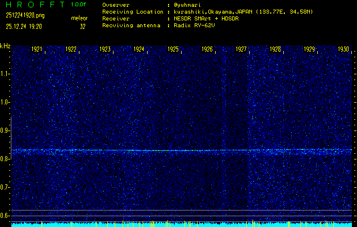Click the observer name @yuhmari
Screen dimensions: 357x227
(187, 5)
